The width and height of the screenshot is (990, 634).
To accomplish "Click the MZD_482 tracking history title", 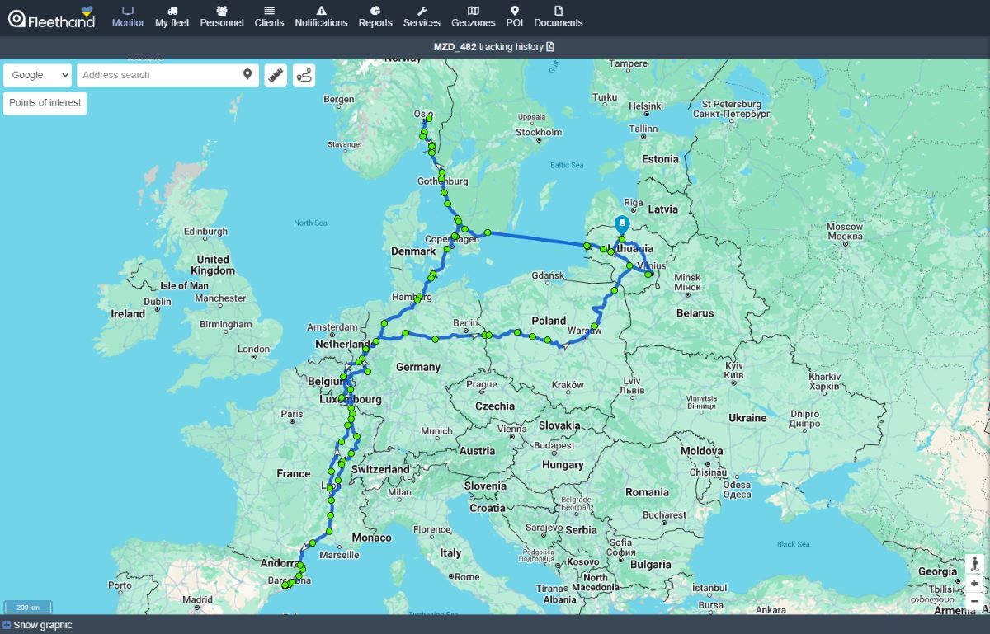I will coord(488,47).
